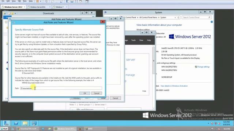Open the VMware VM menu

point(19,1)
